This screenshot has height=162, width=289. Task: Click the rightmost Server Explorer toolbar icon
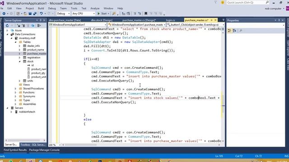point(39,26)
